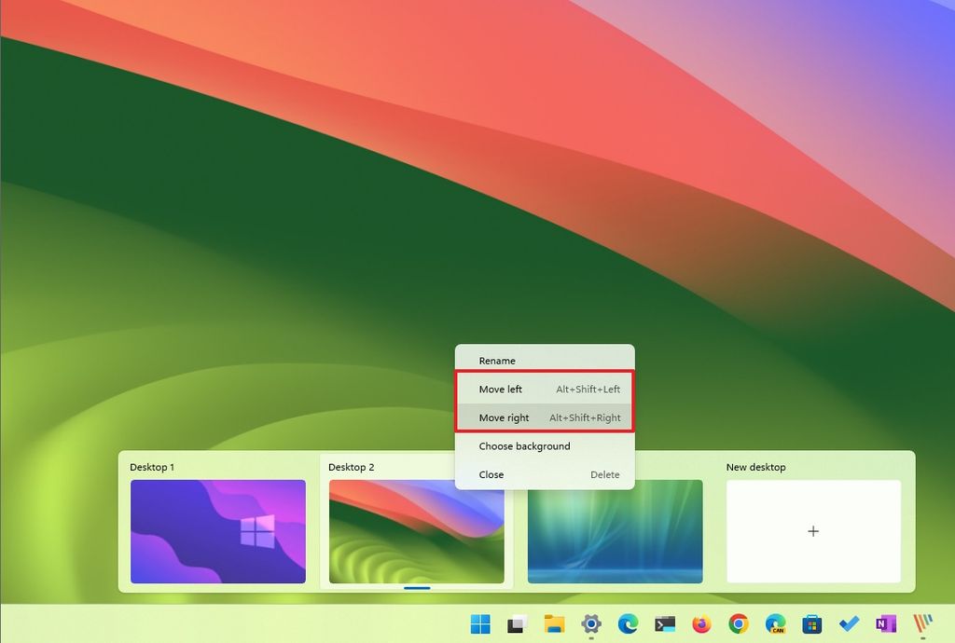Viewport: 955px width, 643px height.
Task: Launch Edge Canary from the taskbar
Action: point(776,623)
